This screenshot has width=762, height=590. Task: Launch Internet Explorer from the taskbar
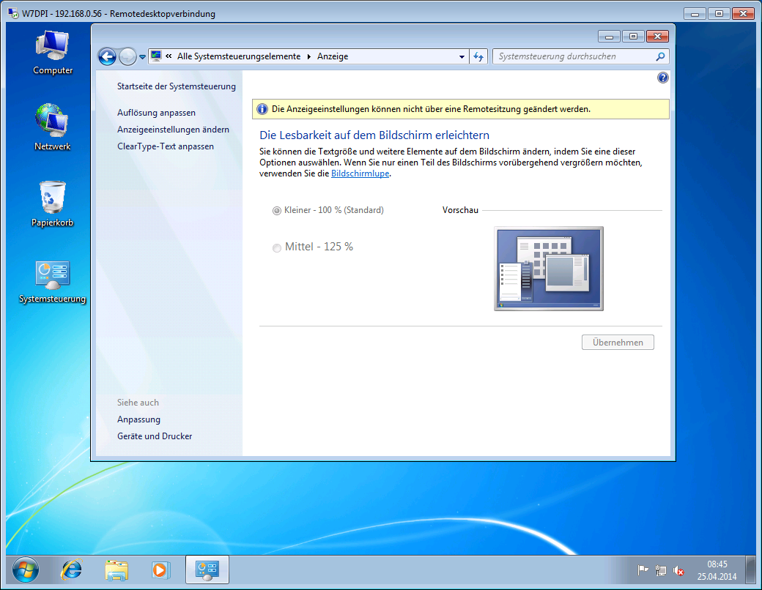tap(72, 569)
